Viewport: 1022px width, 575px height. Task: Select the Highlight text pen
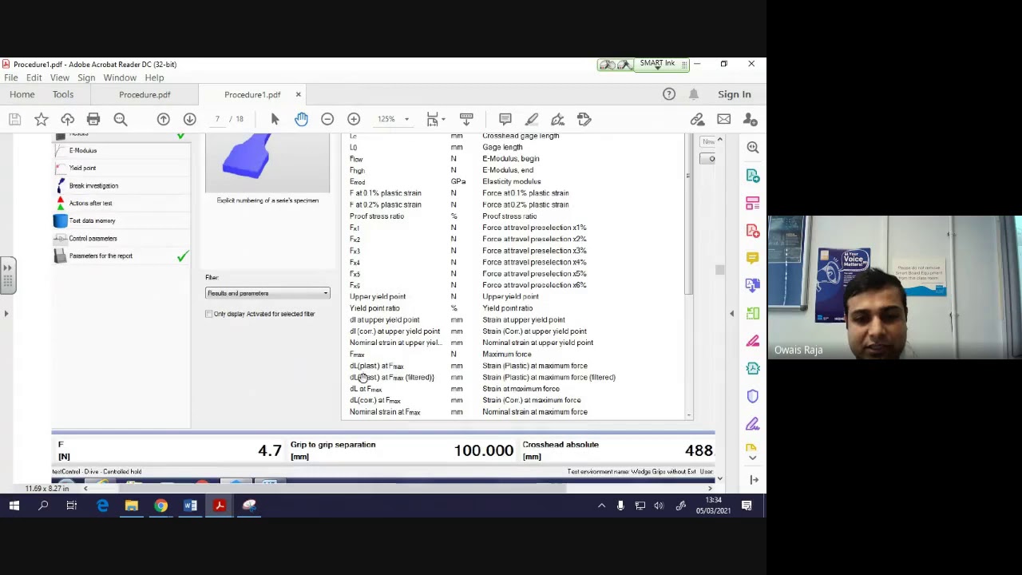coord(531,119)
